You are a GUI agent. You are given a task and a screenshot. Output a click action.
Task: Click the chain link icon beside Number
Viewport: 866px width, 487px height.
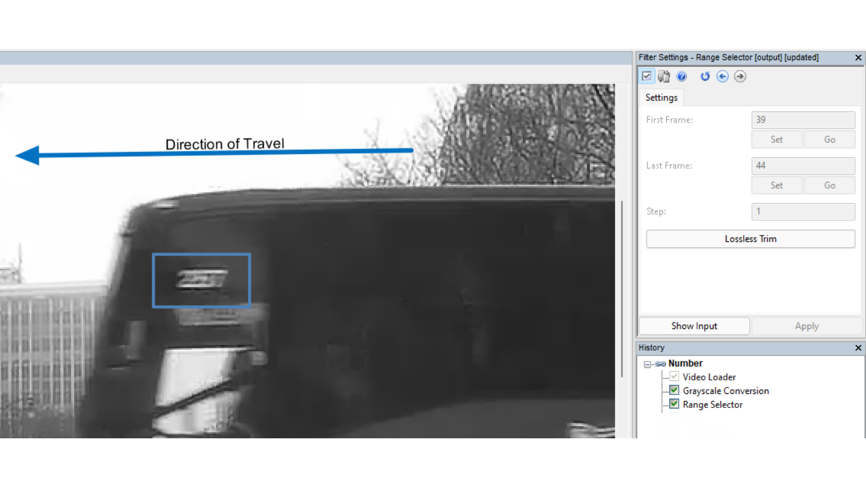660,364
